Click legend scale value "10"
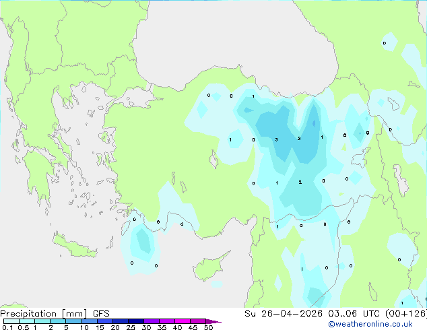This screenshot has width=427, height=330. [x=84, y=327]
